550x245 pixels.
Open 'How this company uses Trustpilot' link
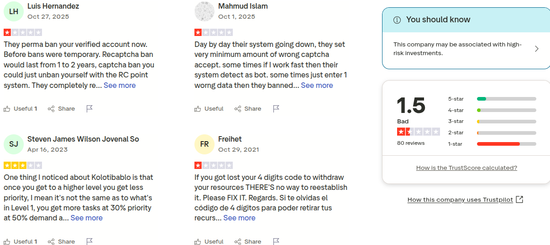click(x=460, y=199)
